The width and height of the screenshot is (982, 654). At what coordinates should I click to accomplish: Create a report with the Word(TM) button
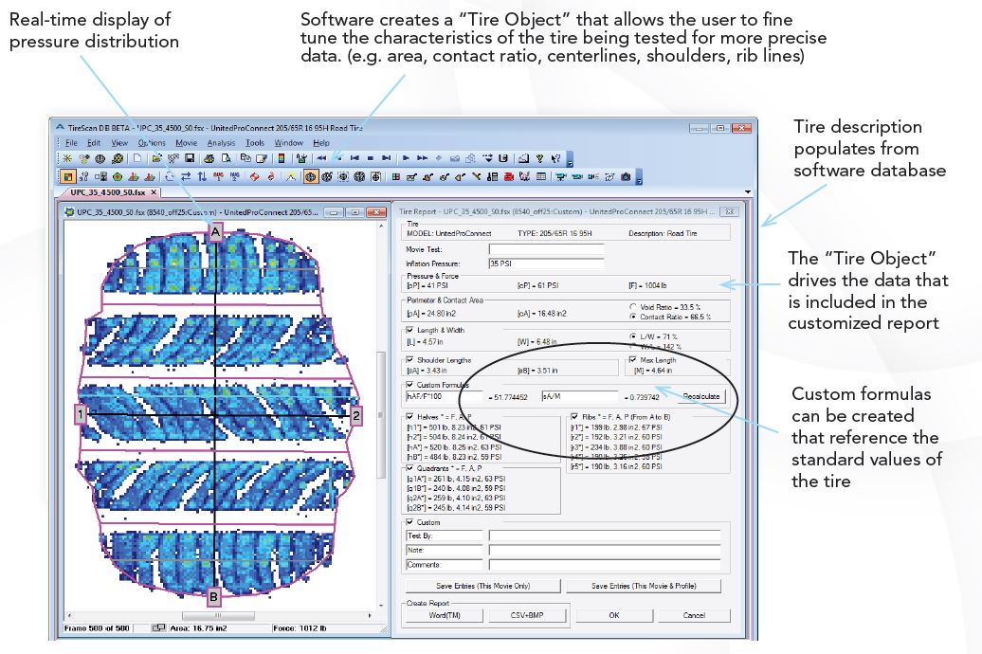[x=444, y=615]
